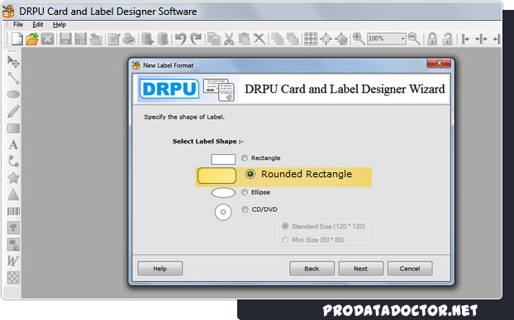Delete selected item with X icon
Image resolution: width=514 pixels, height=320 pixels.
click(x=259, y=39)
